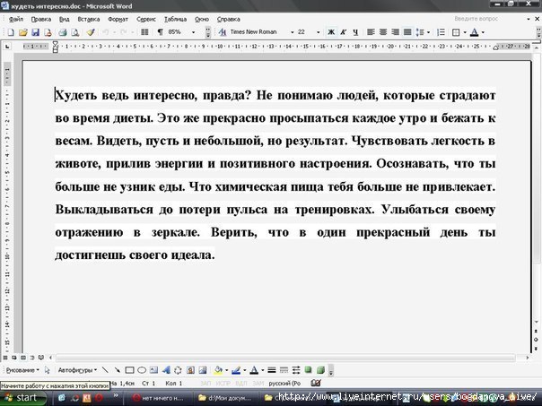Open the Файл menu

click(16, 20)
